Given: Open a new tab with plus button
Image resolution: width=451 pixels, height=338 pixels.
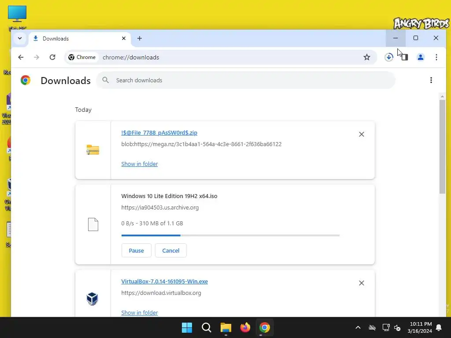Looking at the screenshot, I should click(140, 38).
